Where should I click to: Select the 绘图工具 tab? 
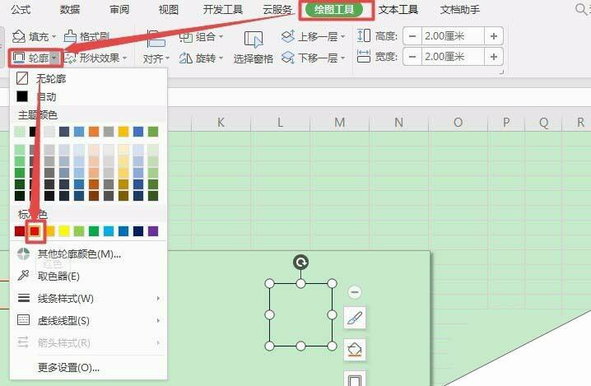pyautogui.click(x=333, y=9)
